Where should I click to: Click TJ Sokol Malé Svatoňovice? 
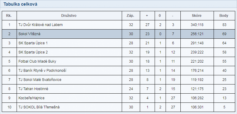click(40, 80)
